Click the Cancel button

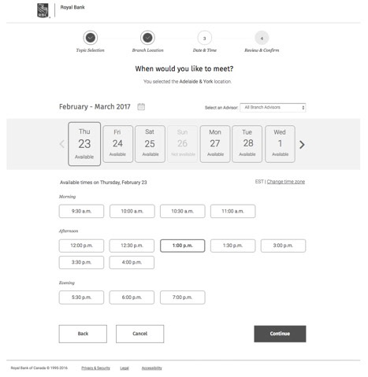coord(140,334)
